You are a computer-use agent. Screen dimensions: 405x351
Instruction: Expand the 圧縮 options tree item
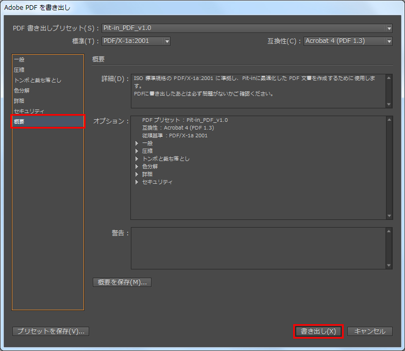point(137,151)
